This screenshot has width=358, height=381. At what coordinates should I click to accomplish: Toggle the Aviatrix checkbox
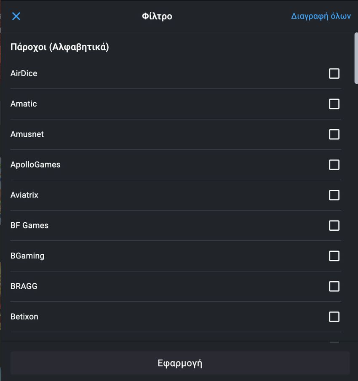click(x=334, y=195)
